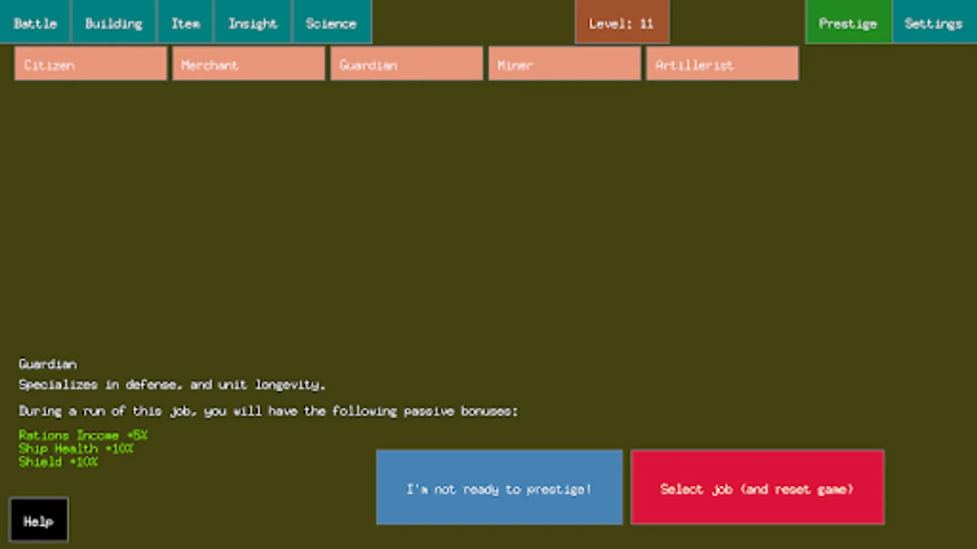
Task: Click the Shield +10% bonus text
Action: [x=58, y=462]
